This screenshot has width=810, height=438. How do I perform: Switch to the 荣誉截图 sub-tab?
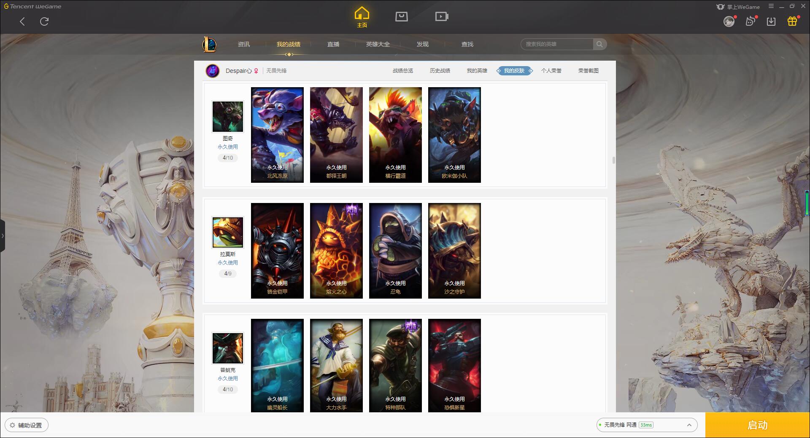pos(589,71)
